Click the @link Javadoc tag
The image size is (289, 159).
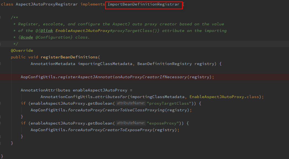(47, 31)
